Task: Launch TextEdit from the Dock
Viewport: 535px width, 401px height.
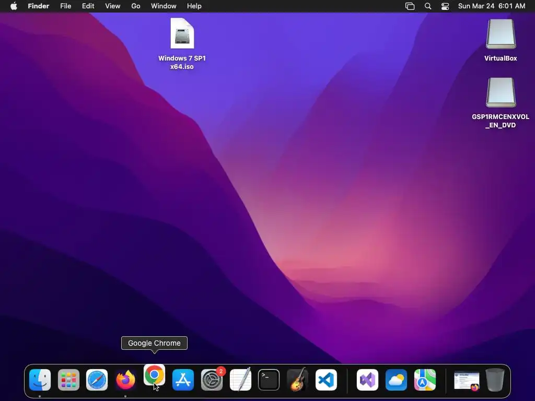Action: tap(240, 380)
